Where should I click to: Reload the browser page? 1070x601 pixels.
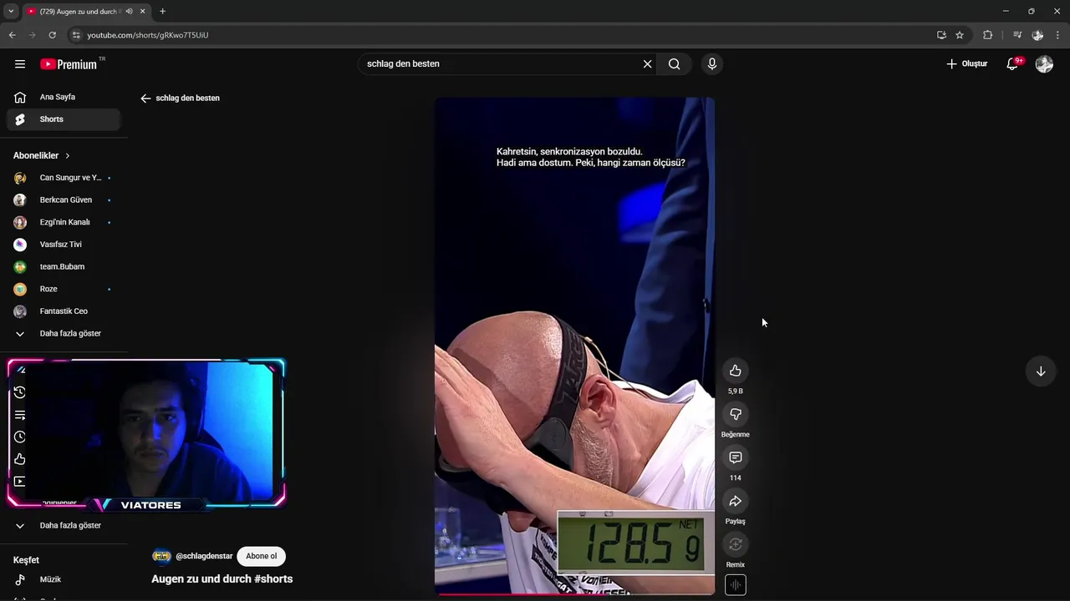pyautogui.click(x=52, y=35)
